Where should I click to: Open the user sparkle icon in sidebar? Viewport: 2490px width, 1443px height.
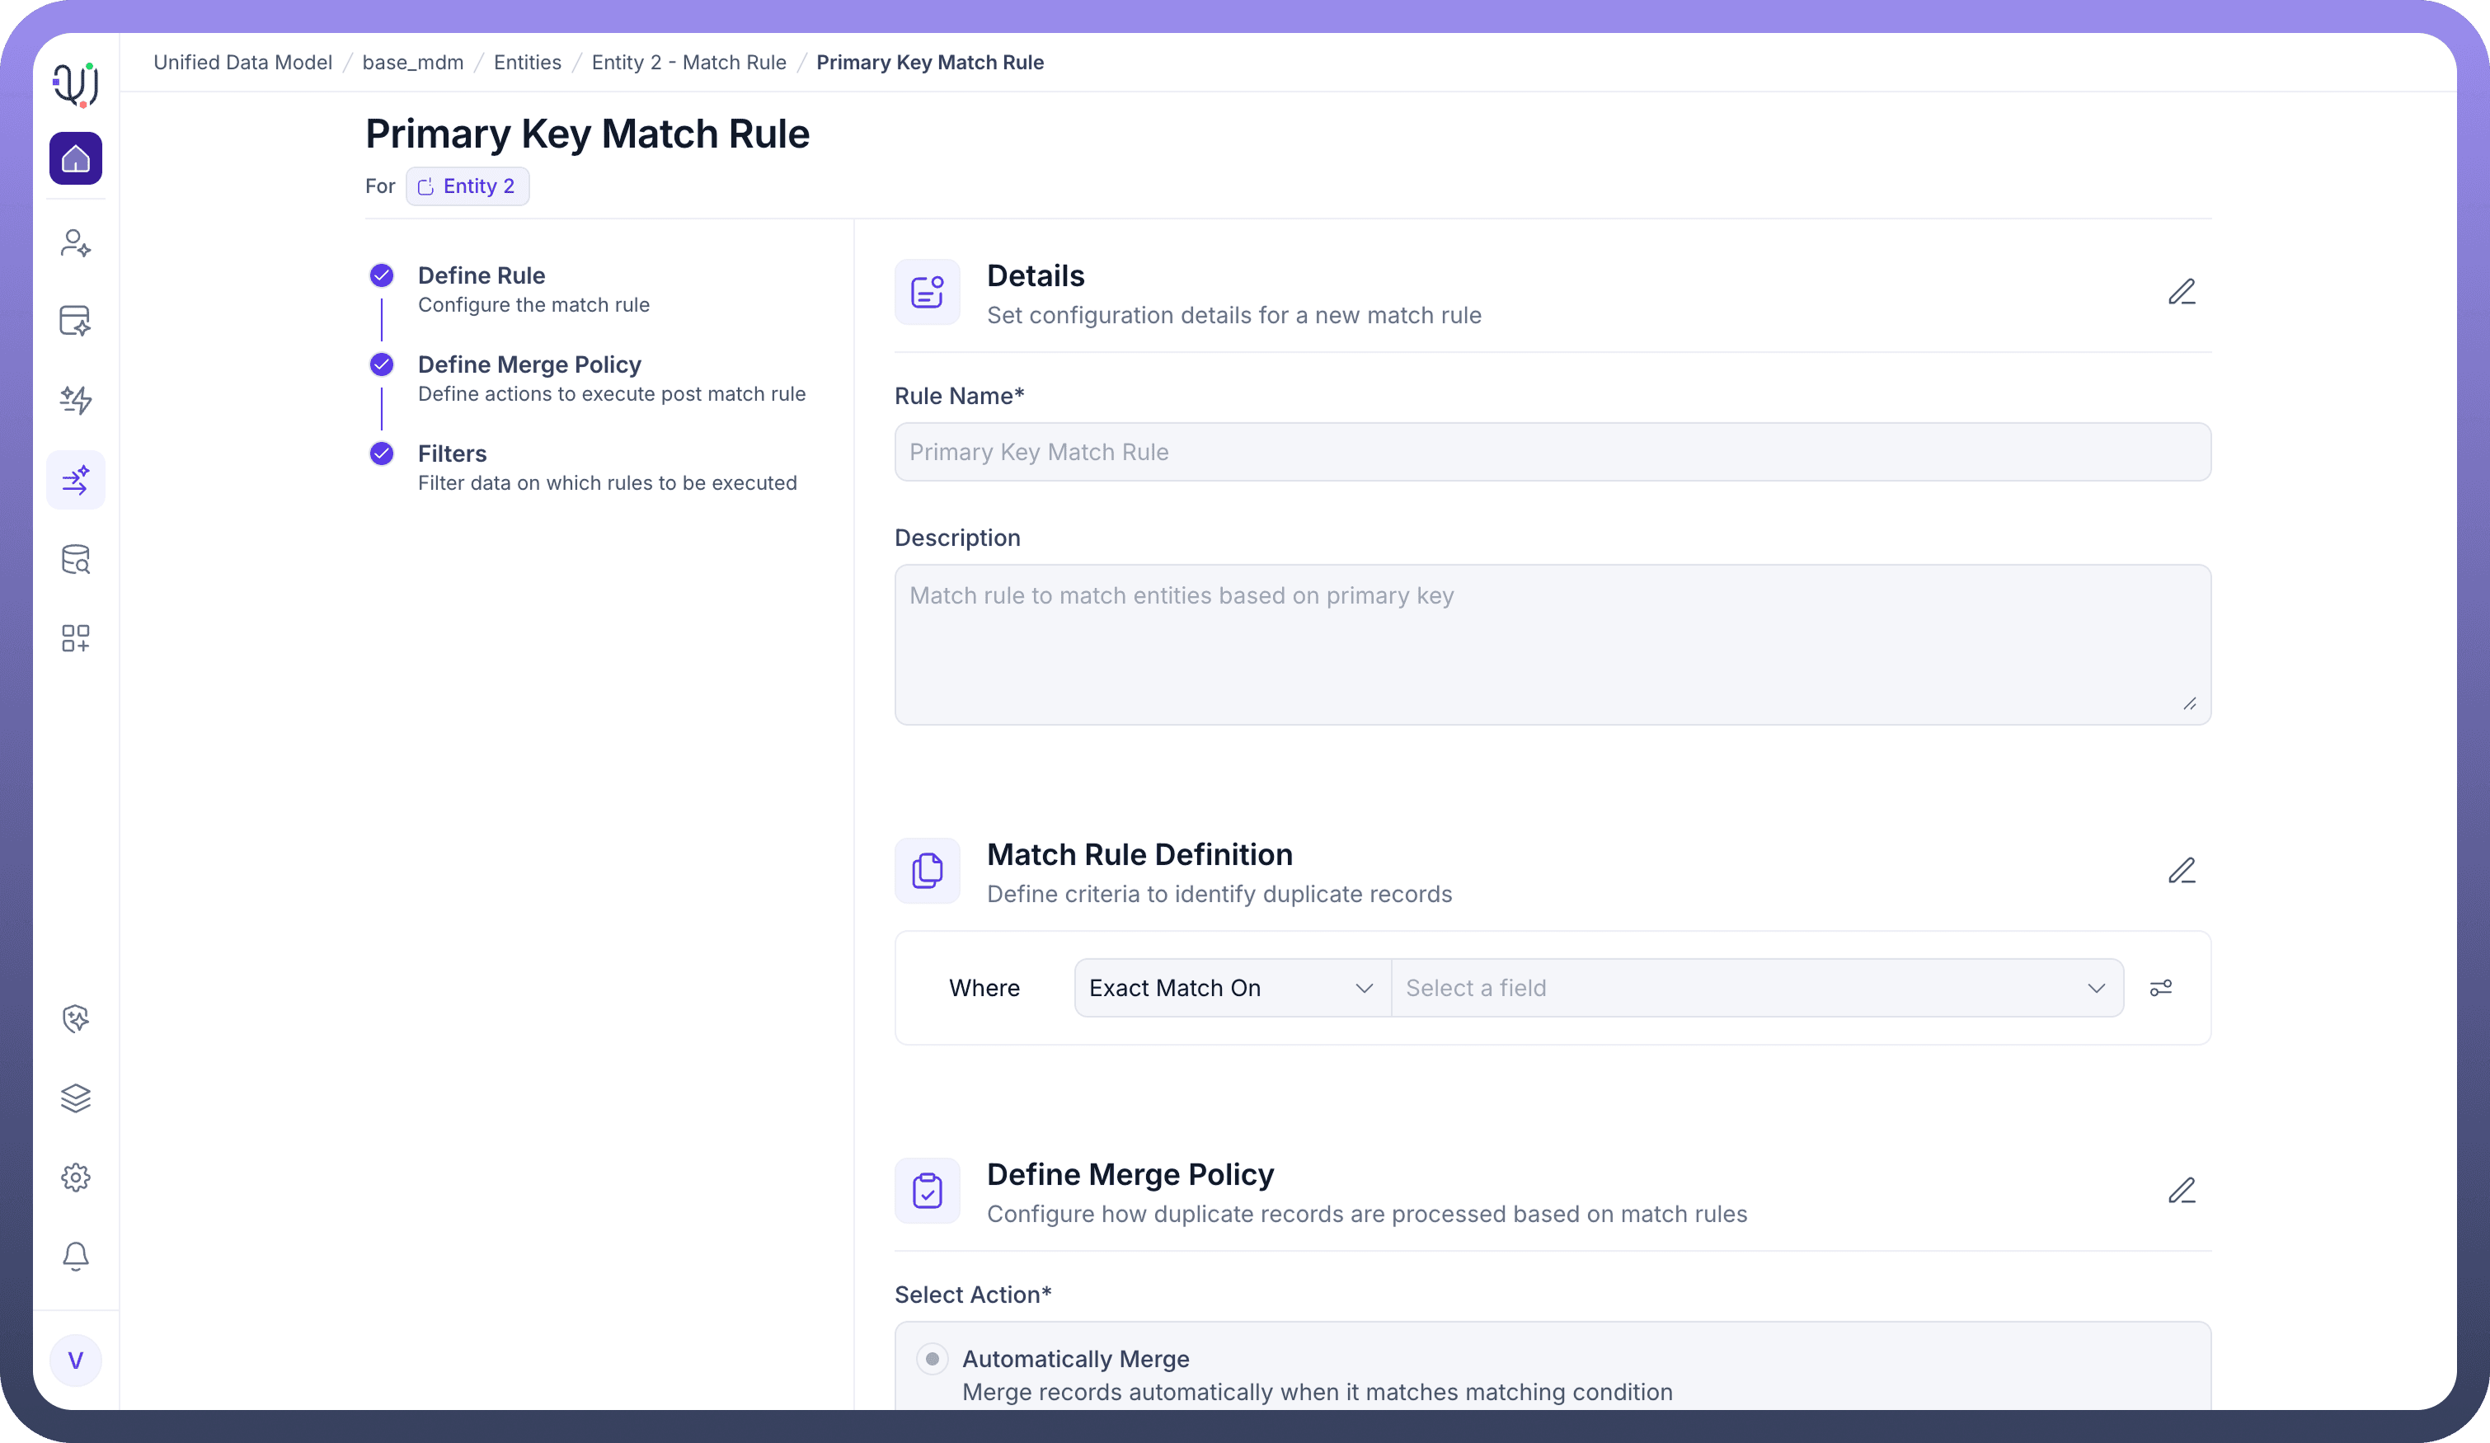tap(75, 243)
